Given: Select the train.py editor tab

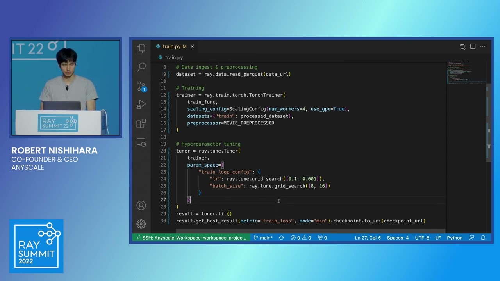Looking at the screenshot, I should (x=175, y=46).
